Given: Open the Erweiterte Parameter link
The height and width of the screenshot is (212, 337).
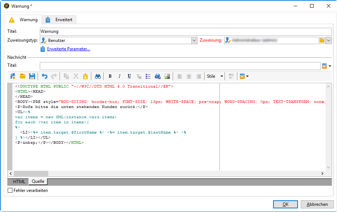Looking at the screenshot, I should [x=68, y=49].
